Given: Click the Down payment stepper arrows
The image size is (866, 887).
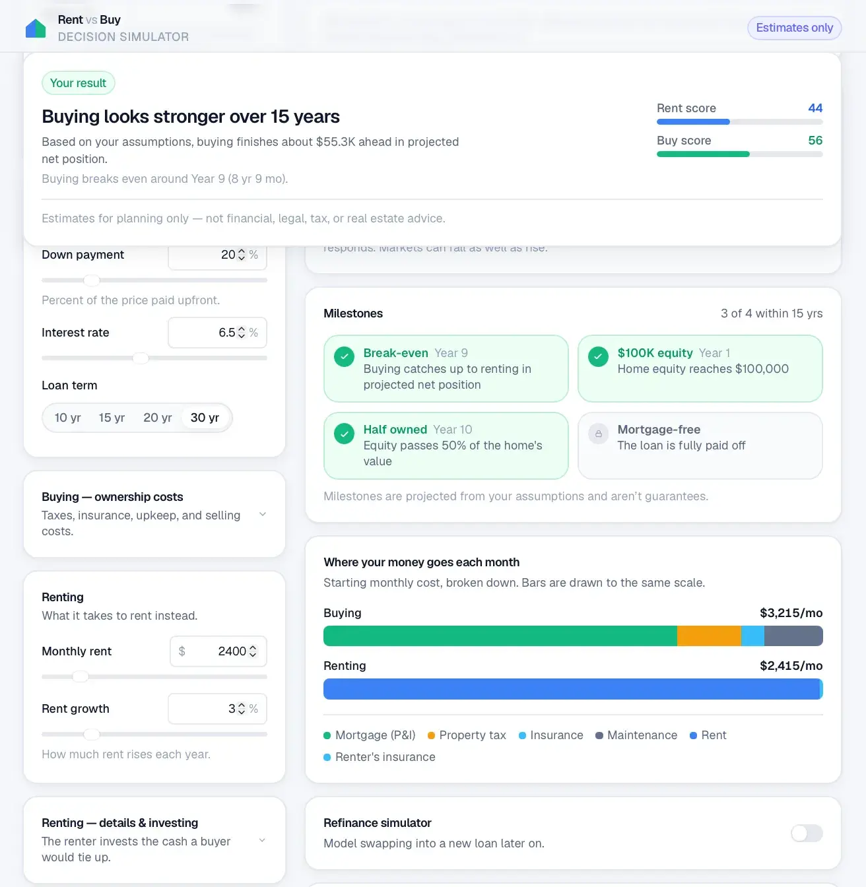Looking at the screenshot, I should click(x=242, y=255).
